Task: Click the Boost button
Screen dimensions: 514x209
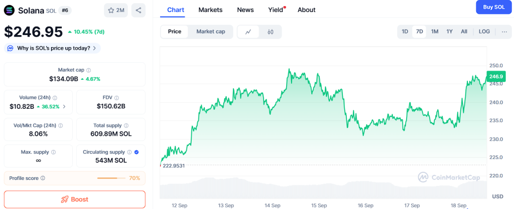Action: point(75,199)
